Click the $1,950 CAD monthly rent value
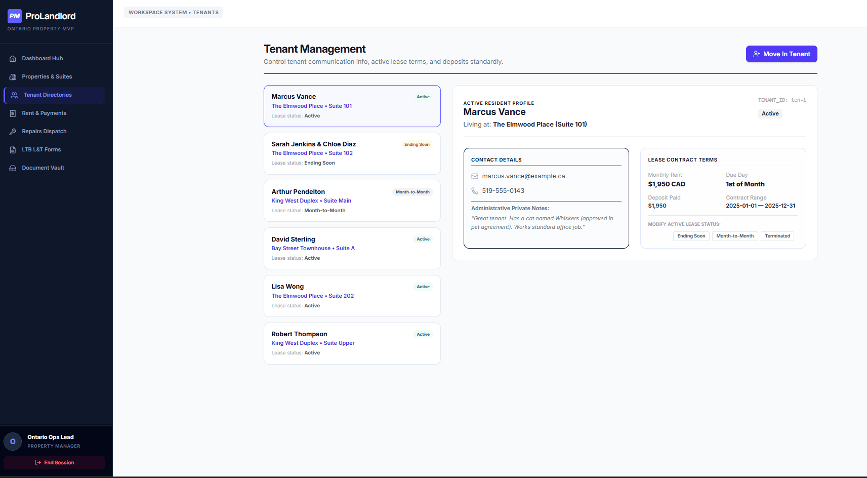Screen dimensions: 867x478 coord(667,184)
